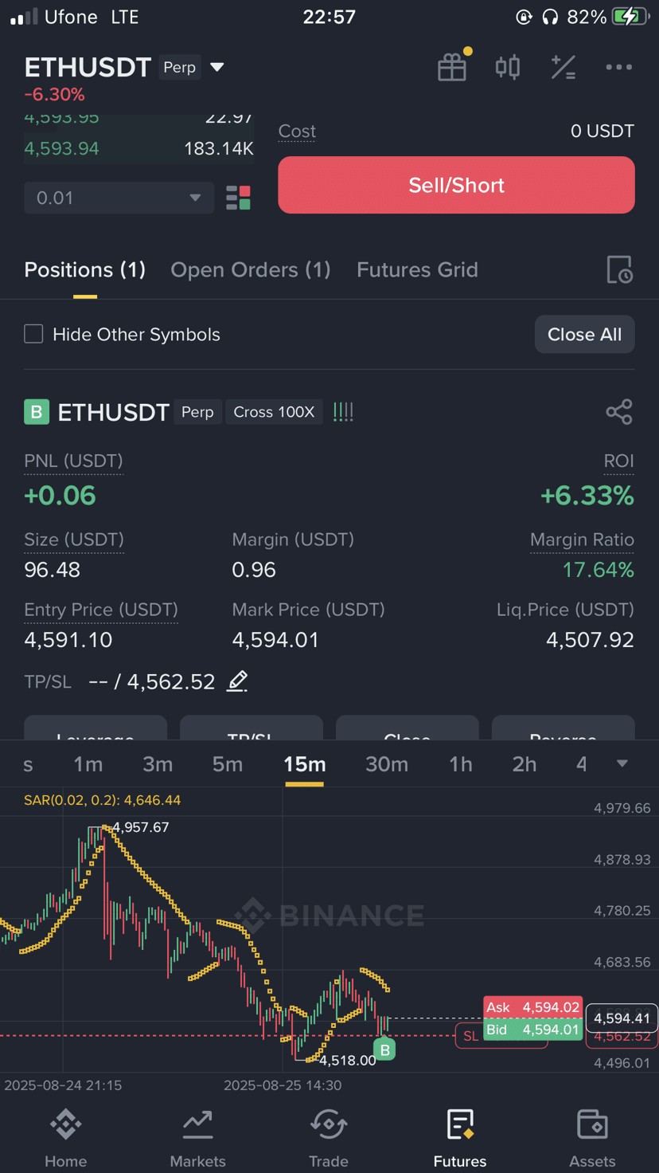This screenshot has height=1173, width=659.
Task: Share the ETHUSDT position
Action: (619, 411)
